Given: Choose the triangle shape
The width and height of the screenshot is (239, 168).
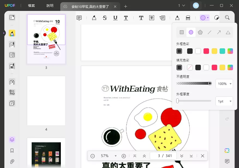Looking at the screenshot, I should pos(228,32).
